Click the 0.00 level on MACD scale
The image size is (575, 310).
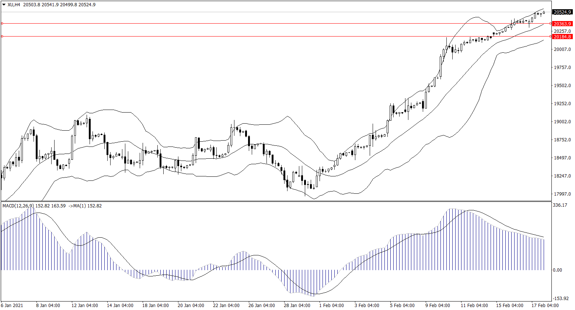559,270
